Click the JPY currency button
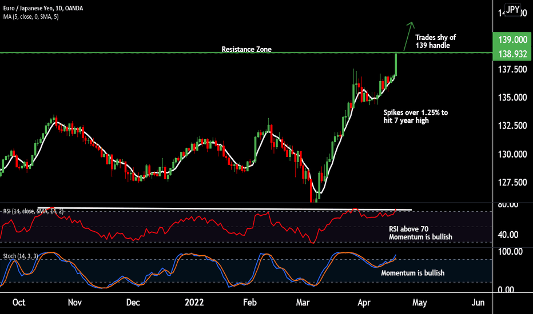The width and height of the screenshot is (533, 314). [x=512, y=10]
